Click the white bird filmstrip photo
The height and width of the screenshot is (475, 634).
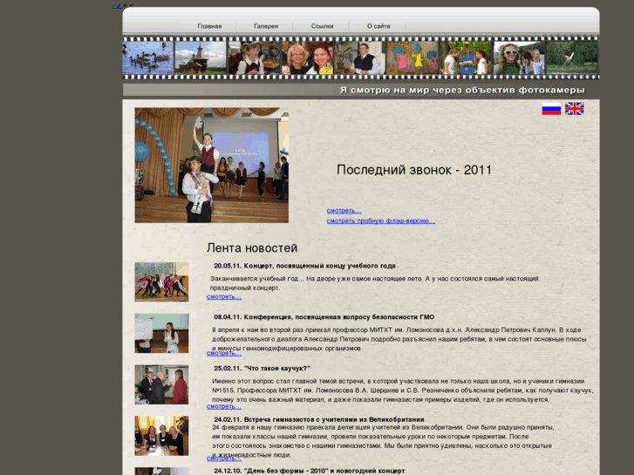572,58
